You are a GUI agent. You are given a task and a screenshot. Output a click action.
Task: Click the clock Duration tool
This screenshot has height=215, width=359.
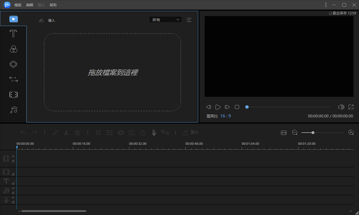pos(143,133)
